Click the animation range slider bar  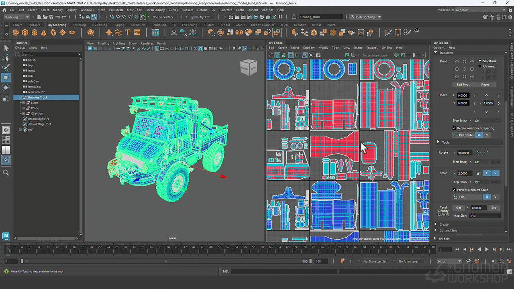click(165, 261)
